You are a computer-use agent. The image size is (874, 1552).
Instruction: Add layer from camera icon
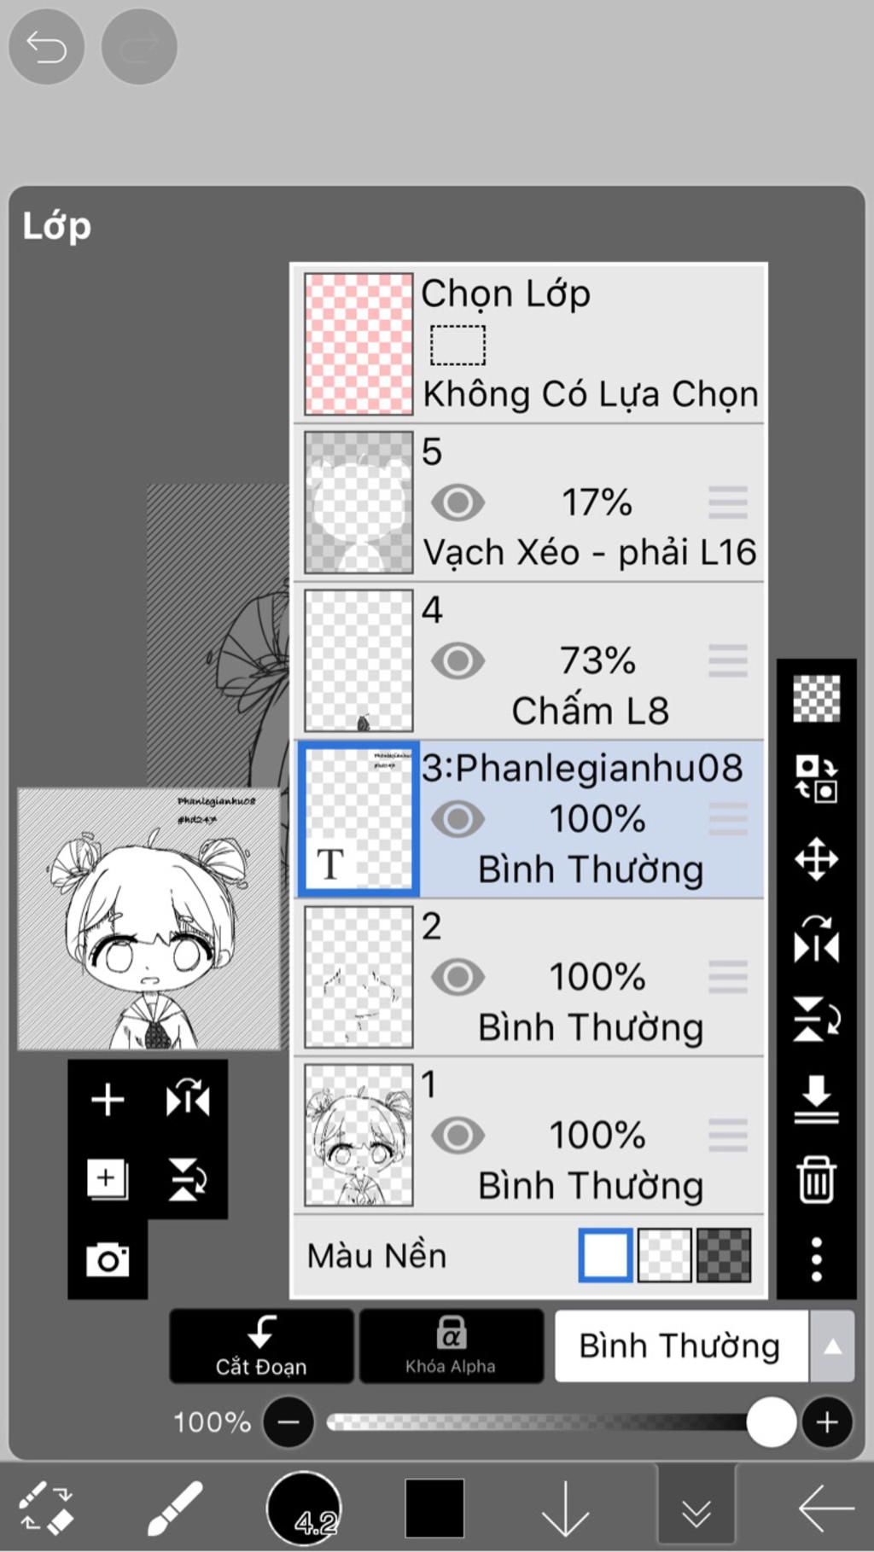108,1259
